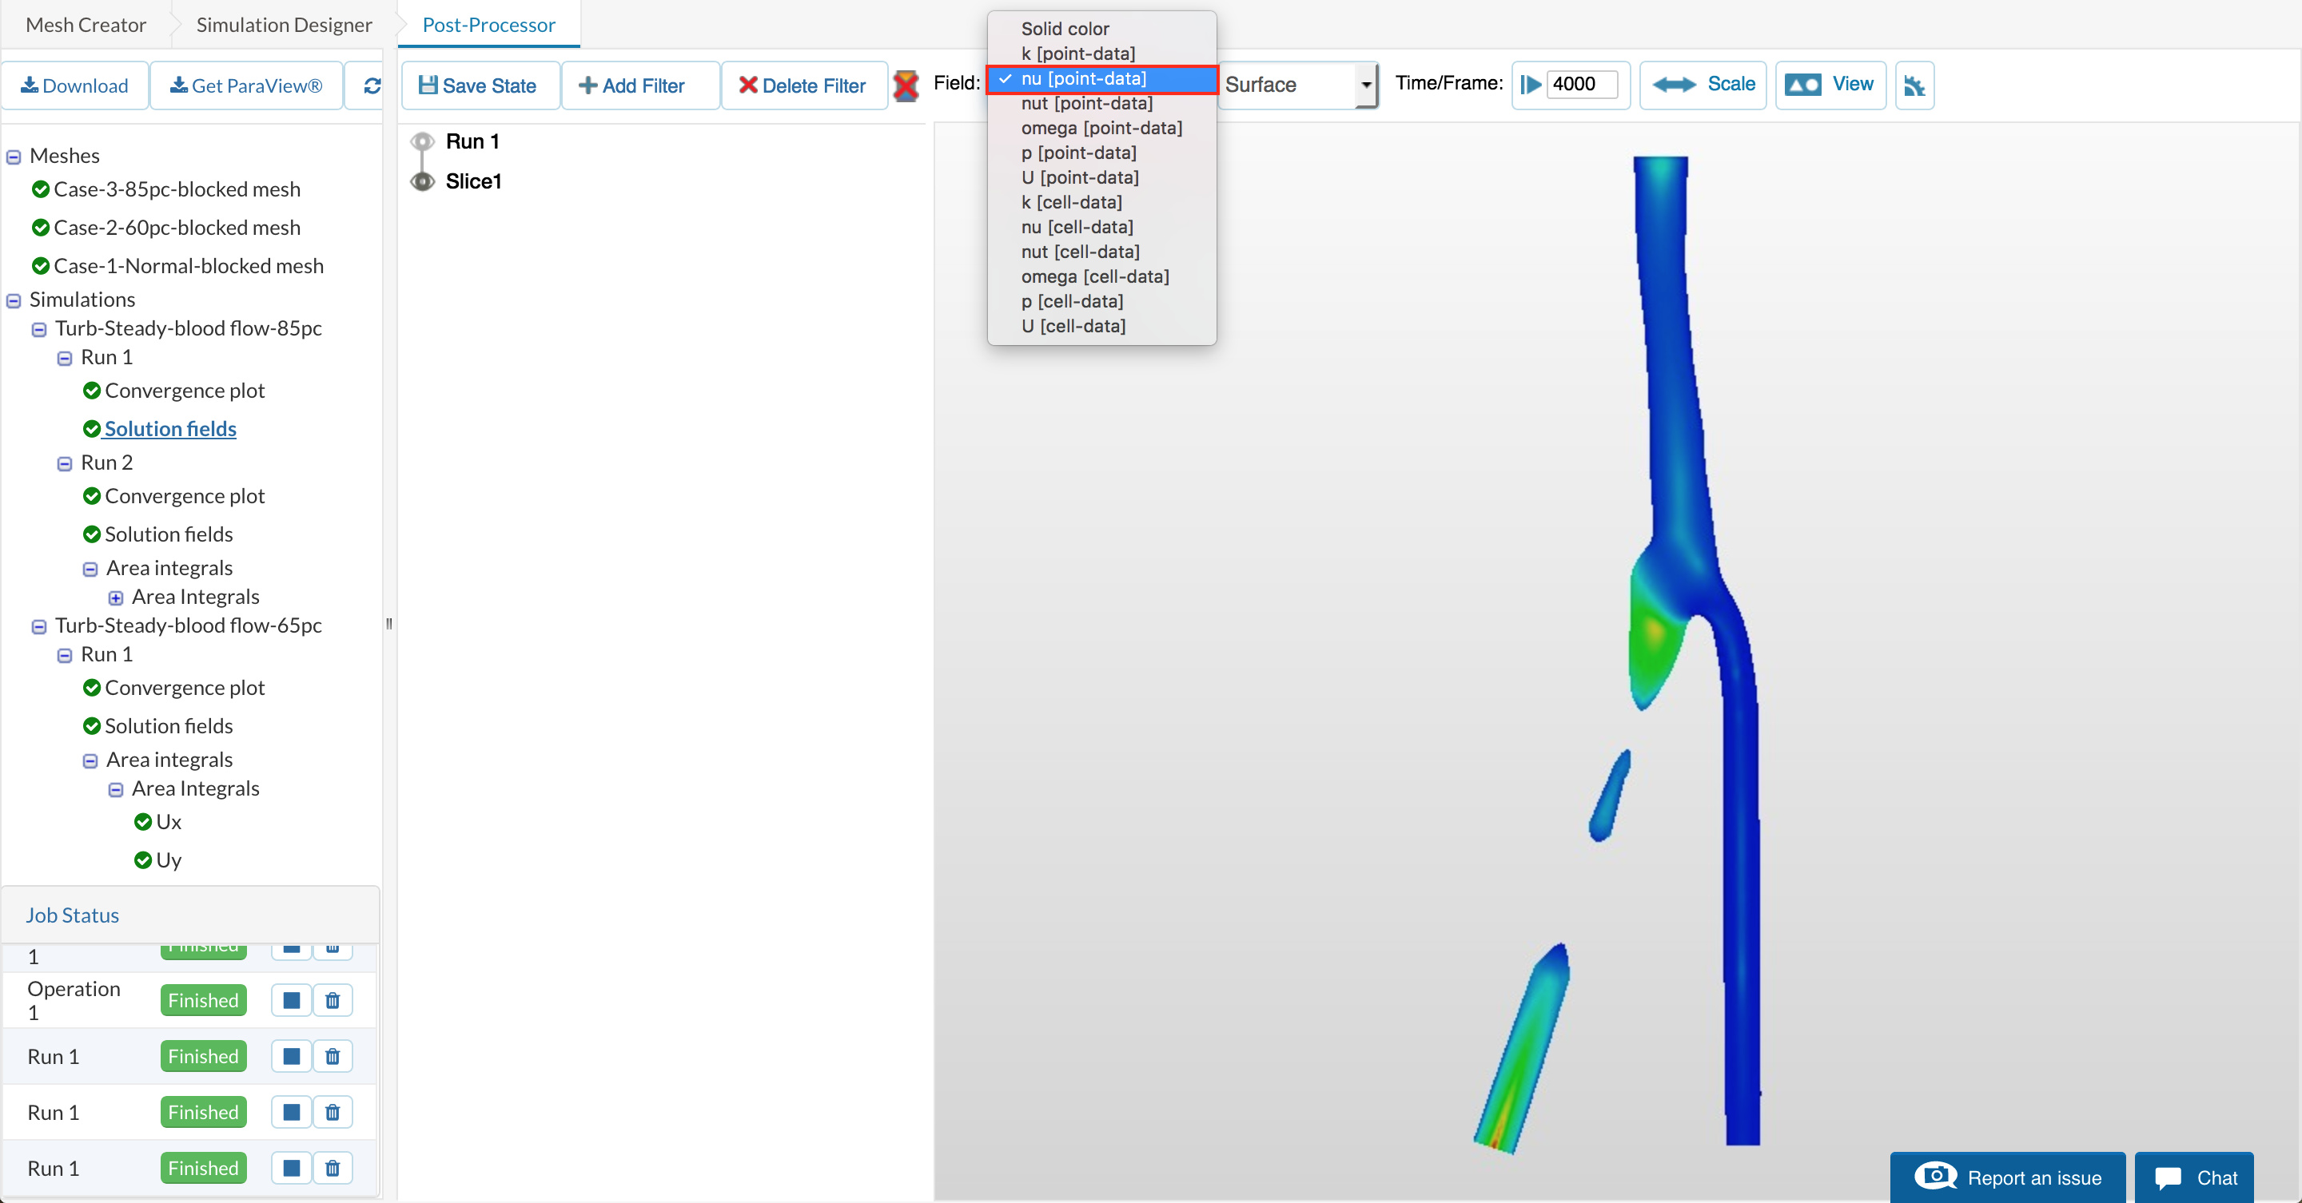
Task: Choose p [cell-data] in field list
Action: pos(1071,301)
